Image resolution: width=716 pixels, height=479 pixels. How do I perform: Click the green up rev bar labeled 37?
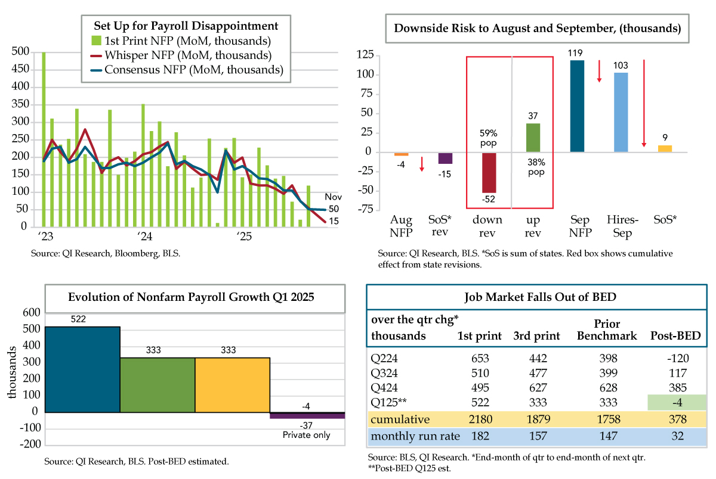533,138
